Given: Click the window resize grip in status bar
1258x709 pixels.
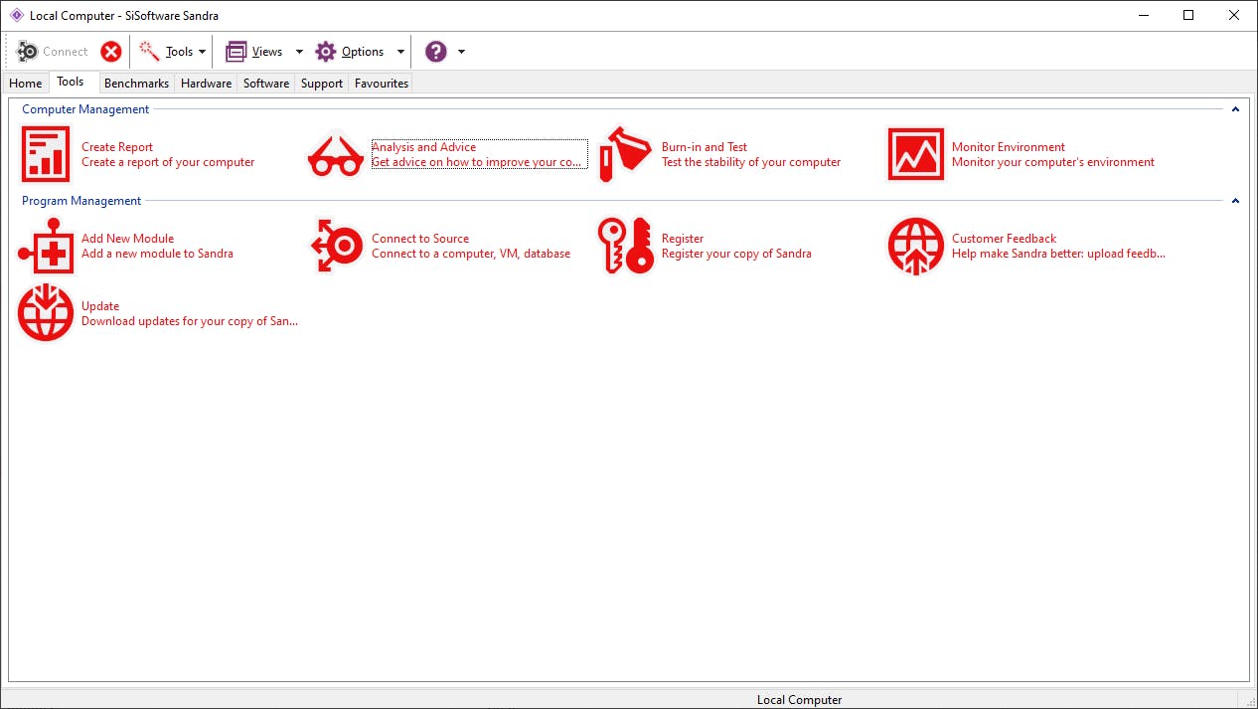Looking at the screenshot, I should click(x=1249, y=700).
